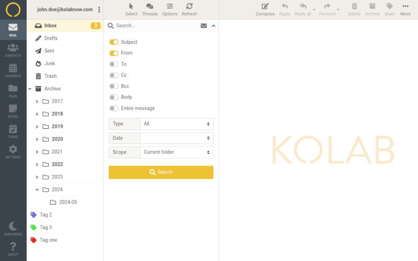
Task: Open the More actions menu
Action: (x=405, y=9)
